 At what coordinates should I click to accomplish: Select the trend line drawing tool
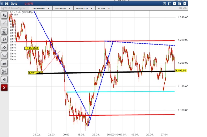click(x=4, y=23)
